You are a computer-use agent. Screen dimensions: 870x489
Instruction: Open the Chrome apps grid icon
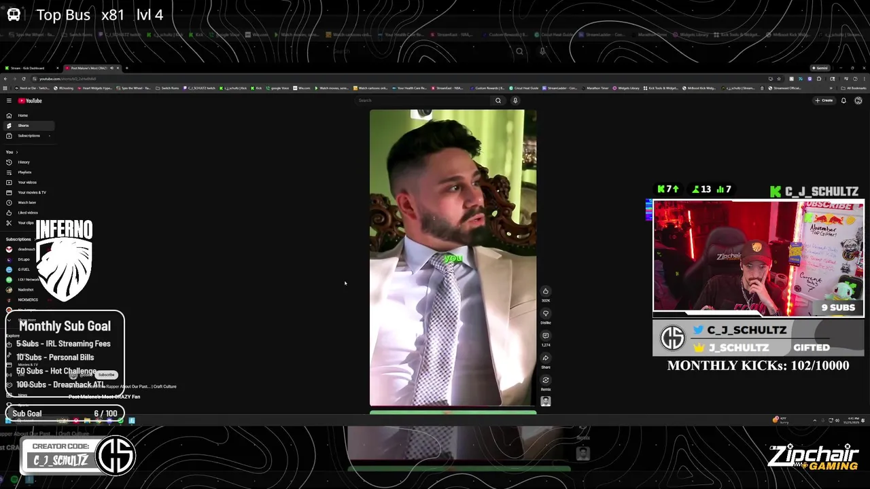5,88
